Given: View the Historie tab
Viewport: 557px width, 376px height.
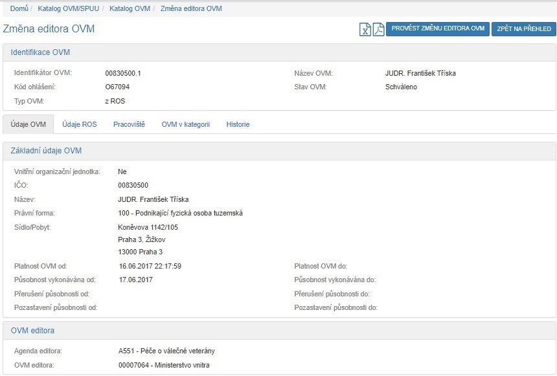Looking at the screenshot, I should 238,124.
